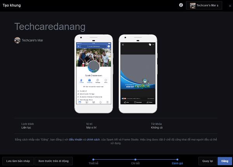233x167 pixels.
Task: Click the Comment icon in right phone preview
Action: pos(138,103)
